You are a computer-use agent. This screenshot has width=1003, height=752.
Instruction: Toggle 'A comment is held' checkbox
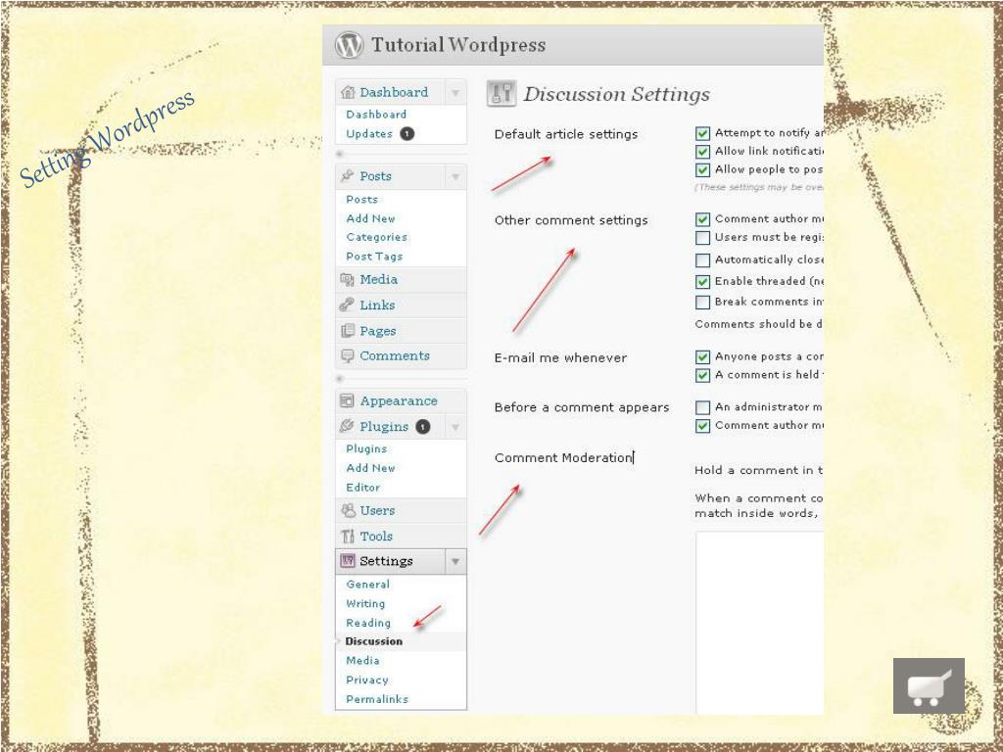point(702,375)
